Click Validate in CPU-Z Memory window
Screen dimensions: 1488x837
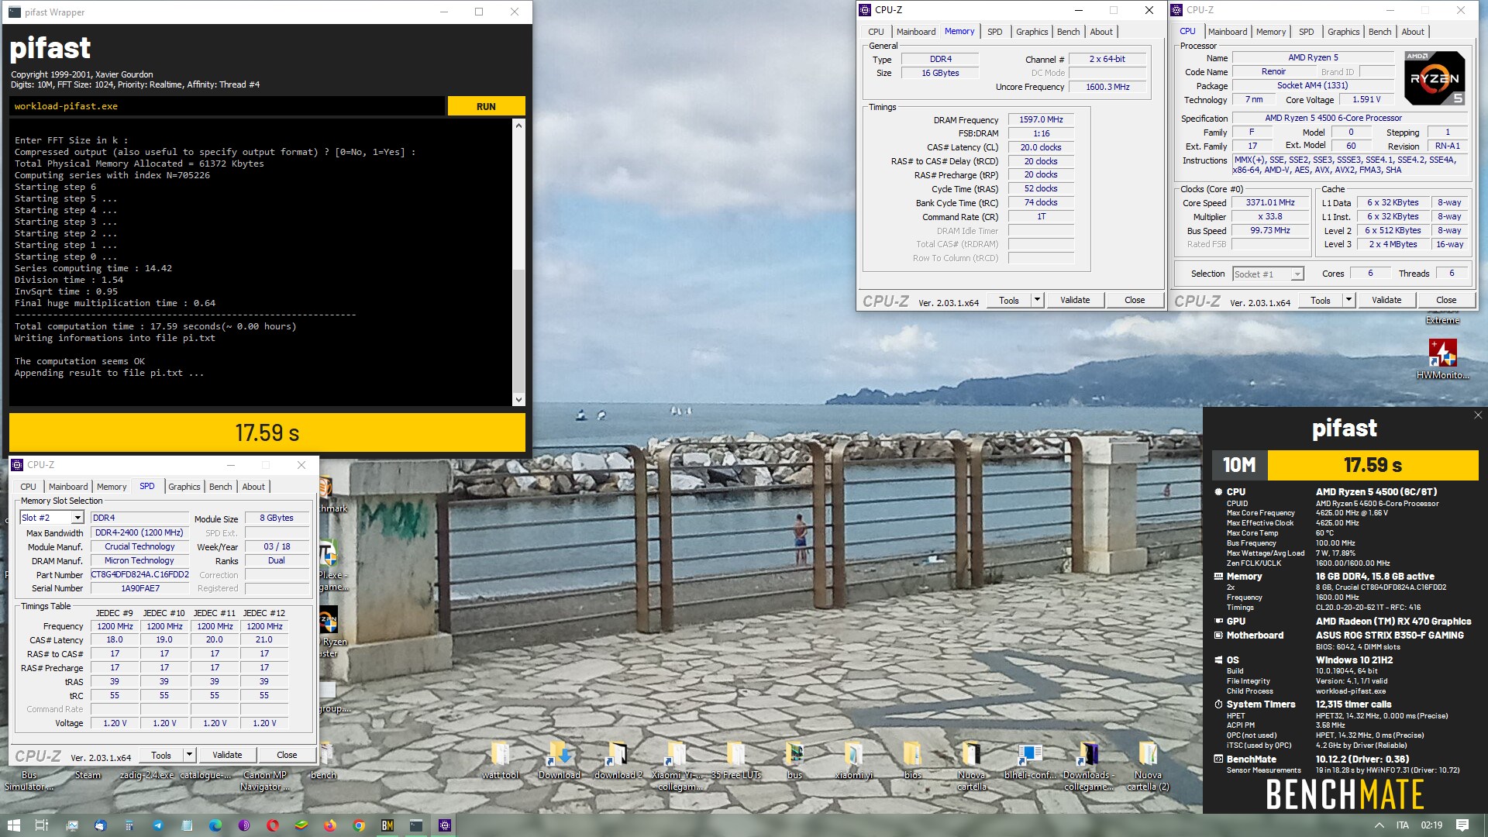[1075, 300]
